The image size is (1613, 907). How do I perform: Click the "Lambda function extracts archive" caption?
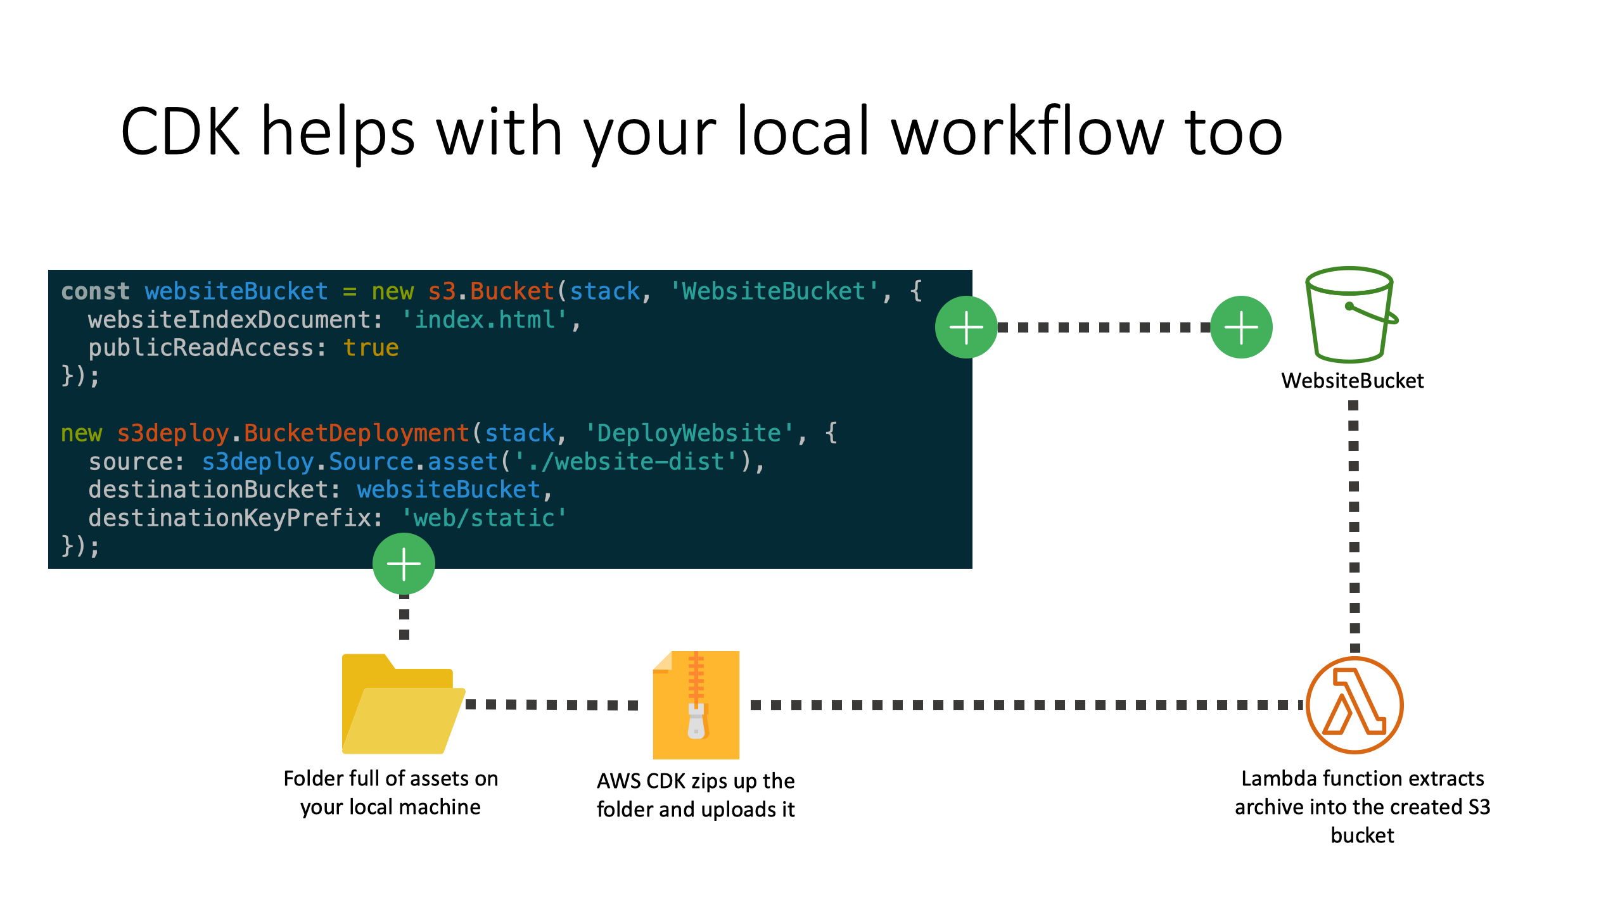(1362, 806)
